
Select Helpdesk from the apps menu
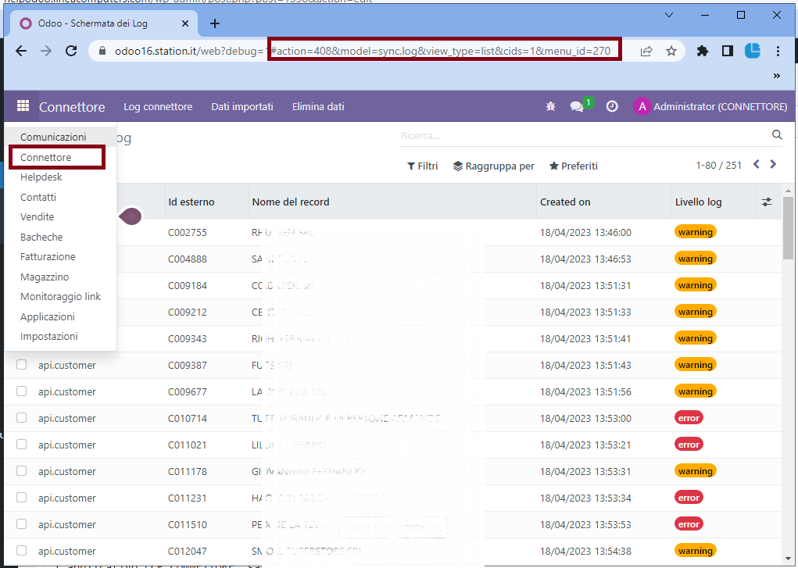tap(41, 177)
